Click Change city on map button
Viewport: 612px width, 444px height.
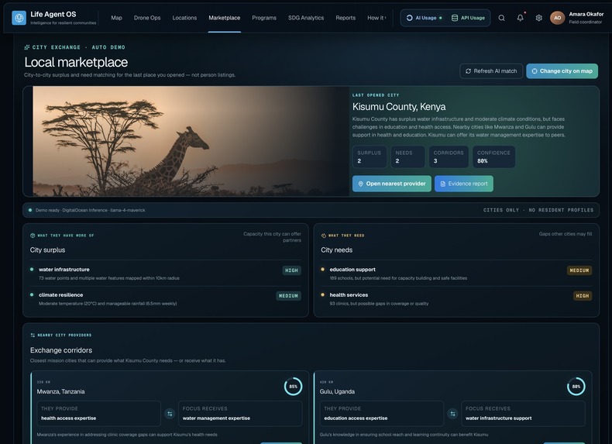pos(562,71)
